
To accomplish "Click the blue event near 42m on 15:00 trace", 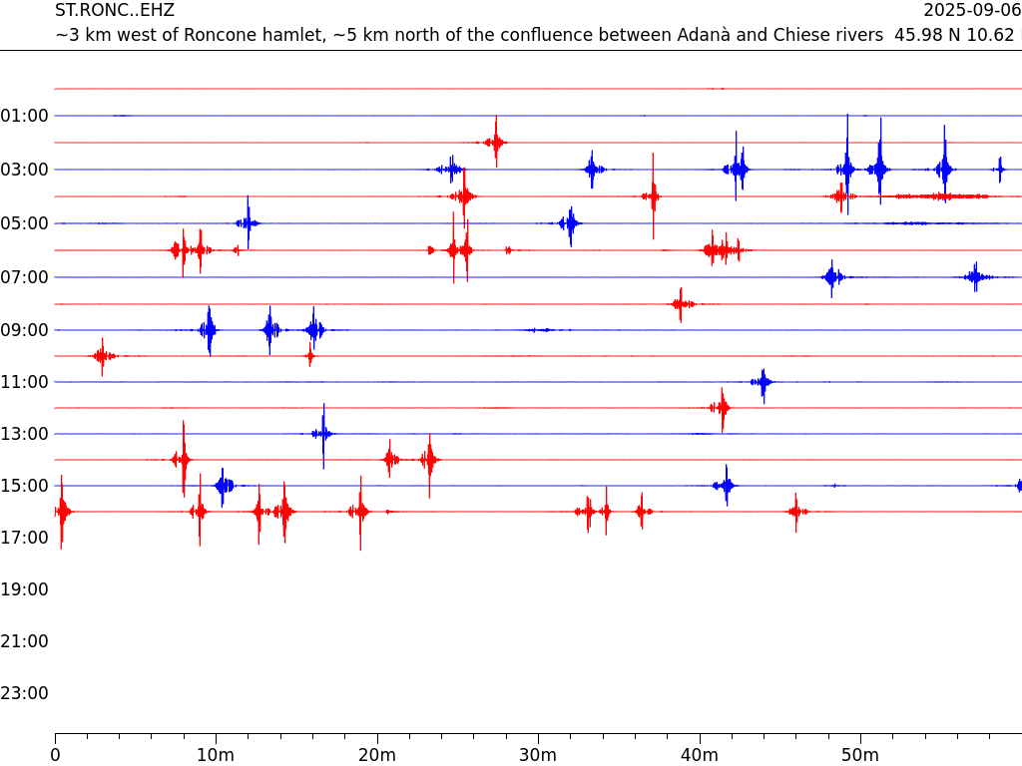I will pos(727,486).
